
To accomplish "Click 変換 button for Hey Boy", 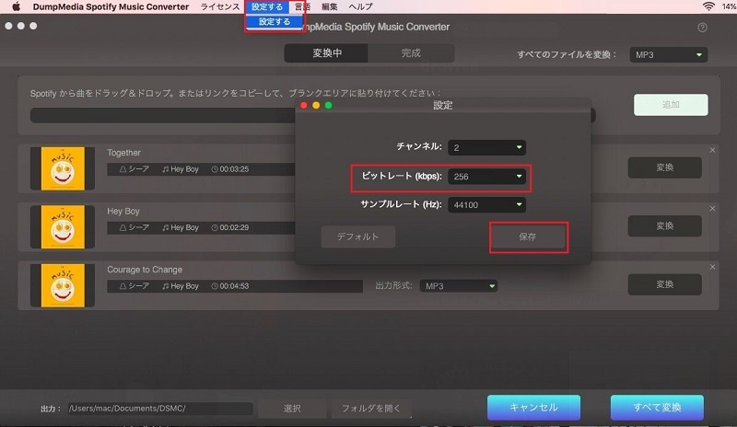I will (664, 226).
